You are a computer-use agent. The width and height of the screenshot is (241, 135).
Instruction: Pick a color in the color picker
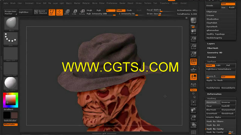11,100
